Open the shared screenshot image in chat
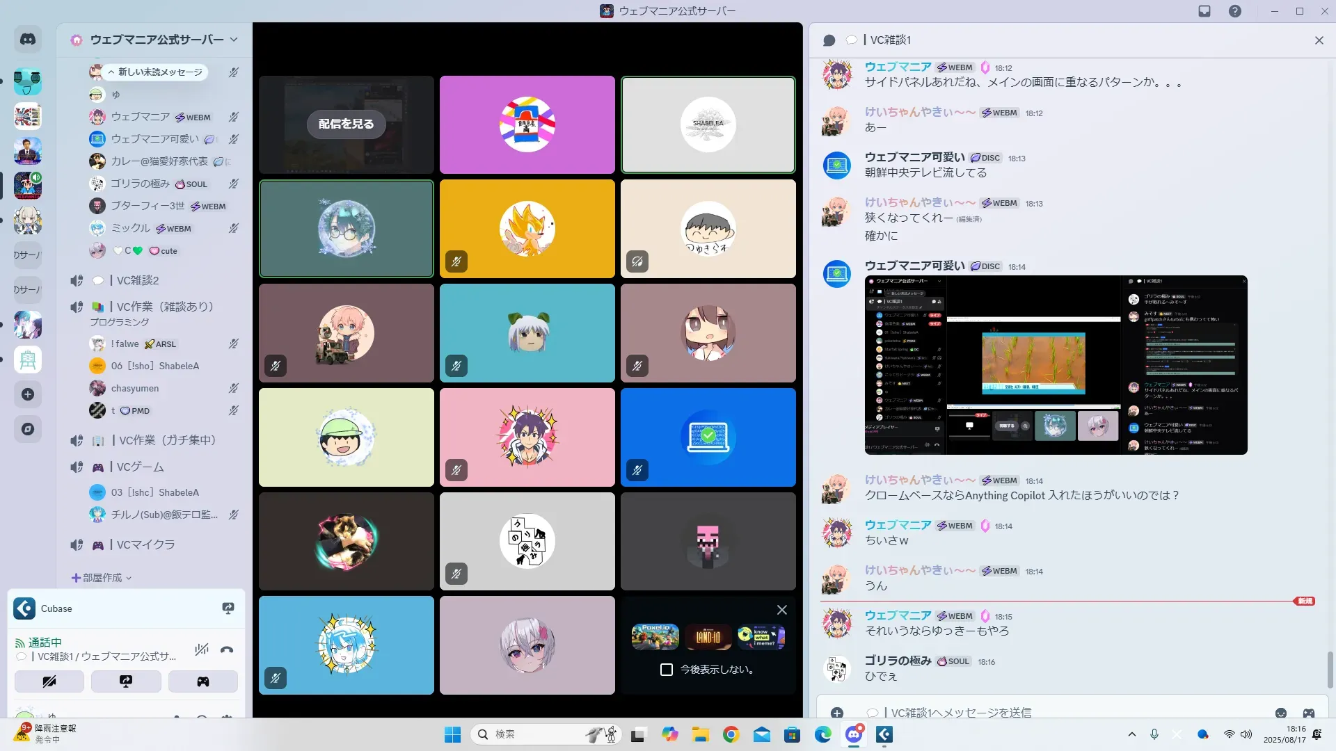Screen dimensions: 1336x751 1056,365
